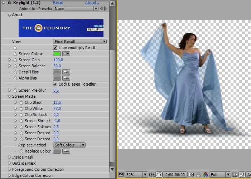Open the grid and guide options icon
Screen dimensions: 251x179
[151, 174]
